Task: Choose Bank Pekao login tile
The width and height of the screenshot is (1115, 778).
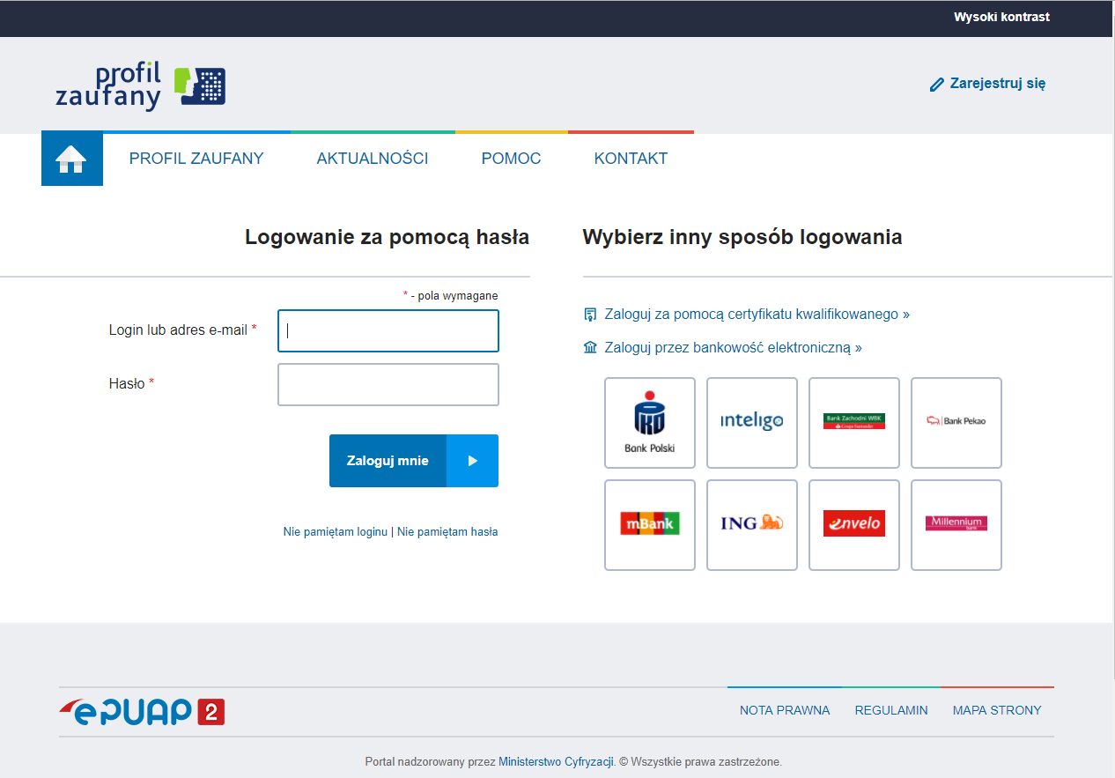Action: point(956,423)
